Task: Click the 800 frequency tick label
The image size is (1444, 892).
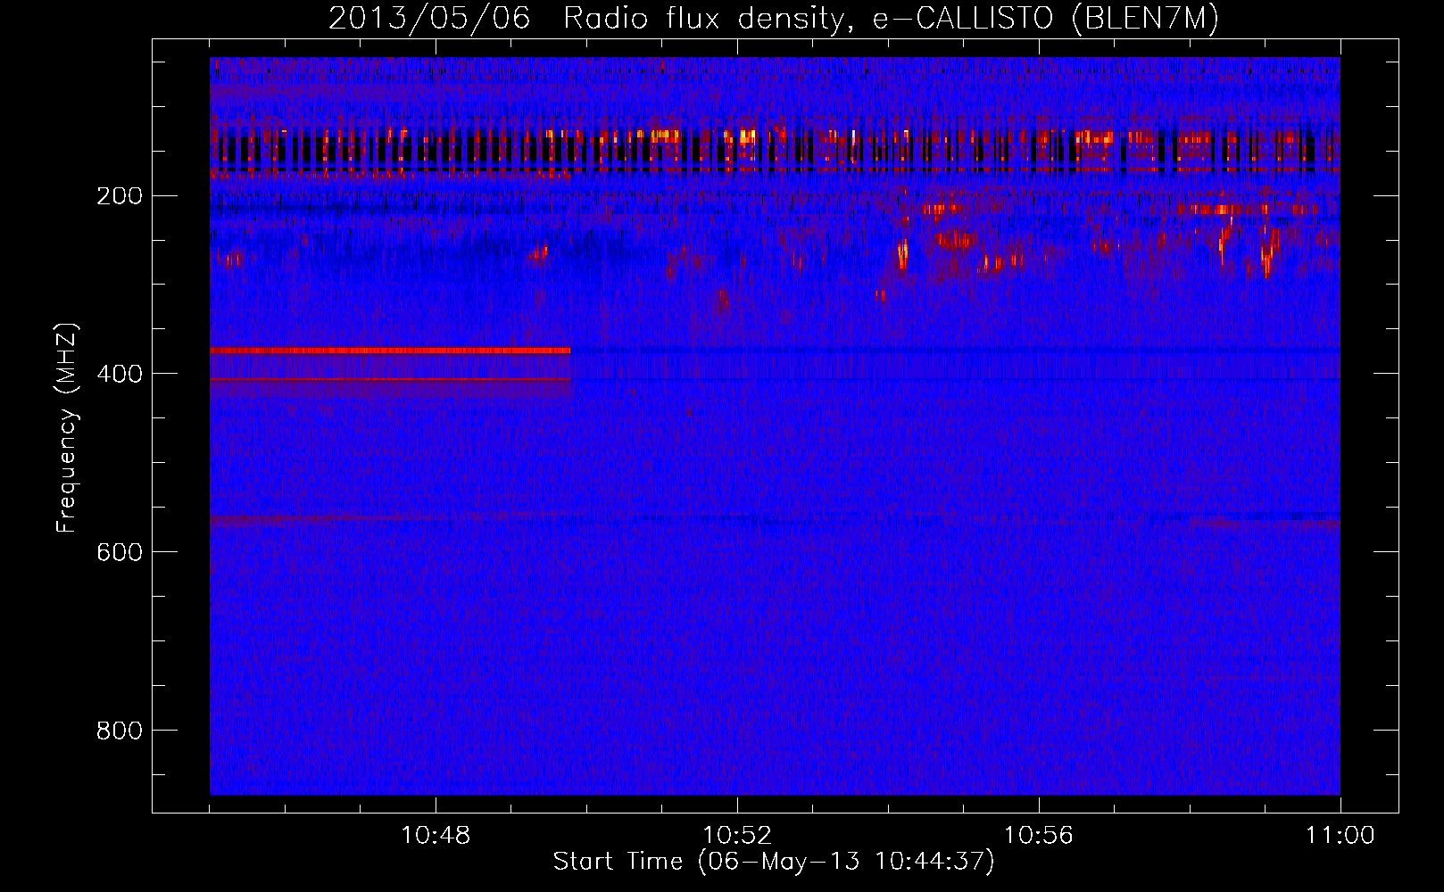Action: [x=119, y=731]
